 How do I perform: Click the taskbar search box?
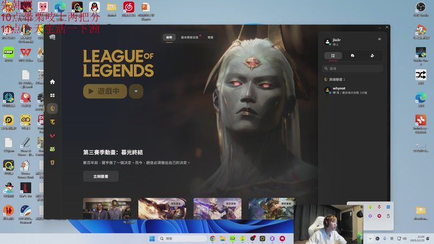click(x=183, y=239)
